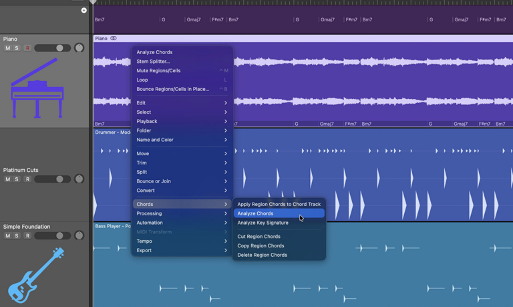Choose Analyze Key Signature
This screenshot has width=513, height=307.
click(279, 223)
